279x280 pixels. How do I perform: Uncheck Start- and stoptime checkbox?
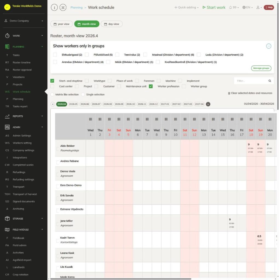click(x=52, y=81)
